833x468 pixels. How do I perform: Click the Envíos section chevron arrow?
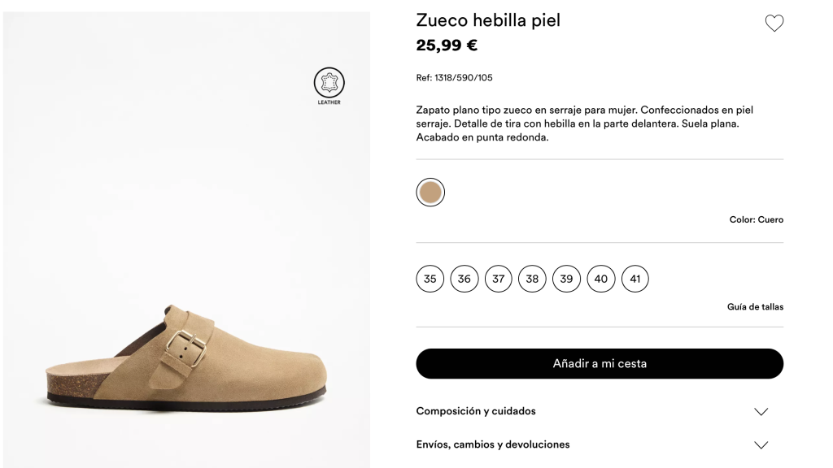[761, 444]
